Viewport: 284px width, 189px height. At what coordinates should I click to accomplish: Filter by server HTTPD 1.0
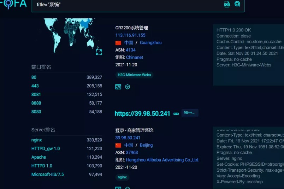(42, 166)
